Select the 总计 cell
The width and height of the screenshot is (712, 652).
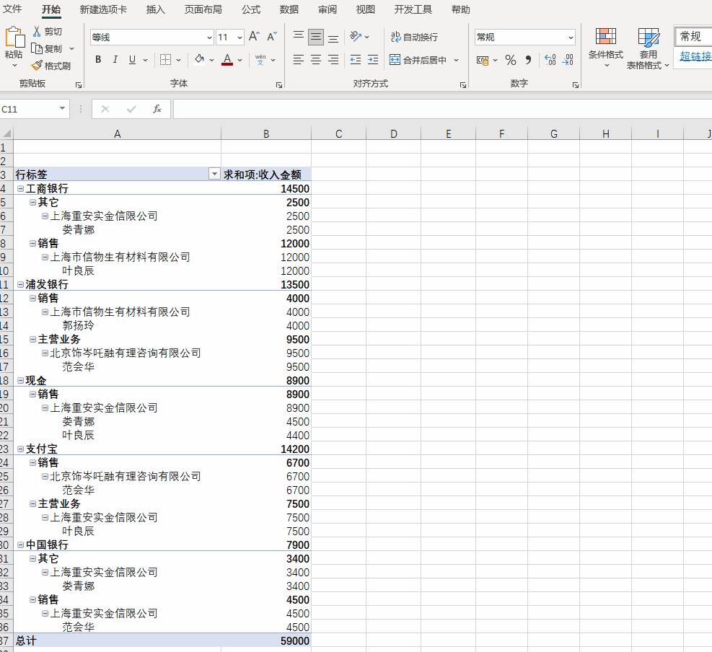(x=117, y=640)
